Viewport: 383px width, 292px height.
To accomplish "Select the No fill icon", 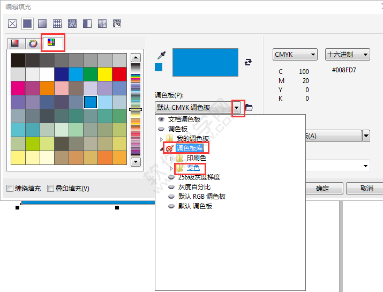I will coord(12,24).
